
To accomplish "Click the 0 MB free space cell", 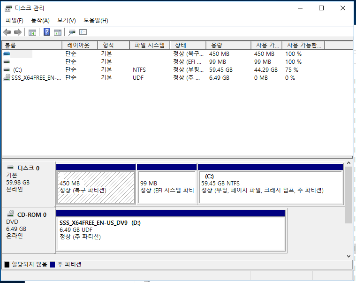I will click(x=261, y=78).
